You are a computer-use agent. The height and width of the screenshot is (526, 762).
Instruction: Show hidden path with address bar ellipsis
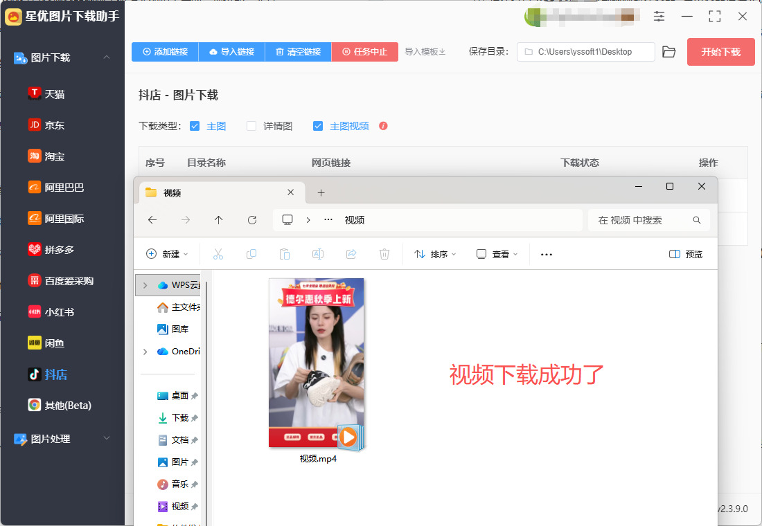(328, 220)
